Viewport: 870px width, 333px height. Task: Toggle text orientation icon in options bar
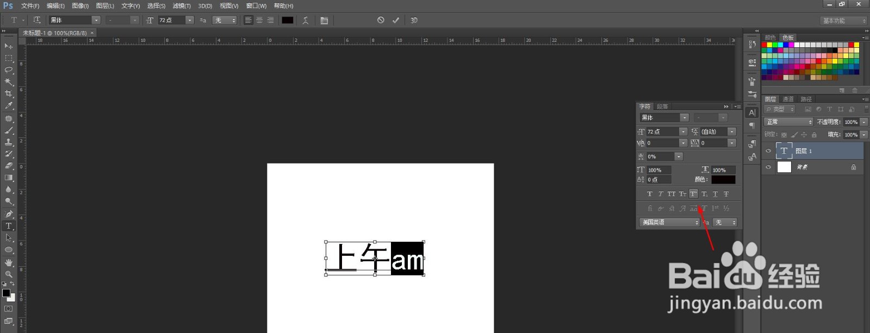click(x=37, y=20)
